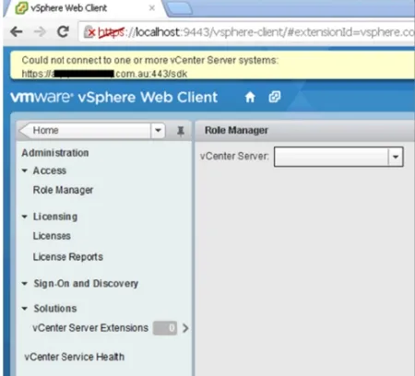Screen dimensions: 415x376
Task: Open the Licenses item
Action: (x=52, y=236)
